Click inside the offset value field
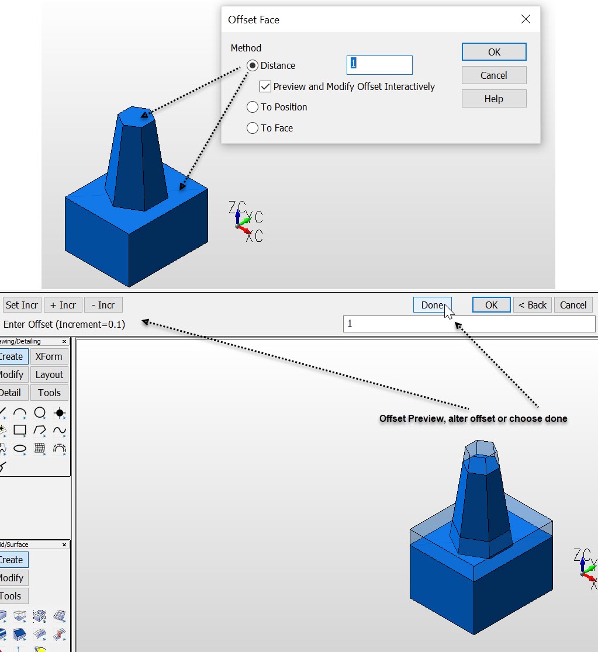The width and height of the screenshot is (598, 652). 468,324
